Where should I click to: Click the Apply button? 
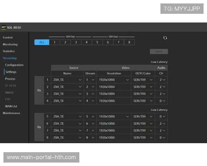click(159, 52)
